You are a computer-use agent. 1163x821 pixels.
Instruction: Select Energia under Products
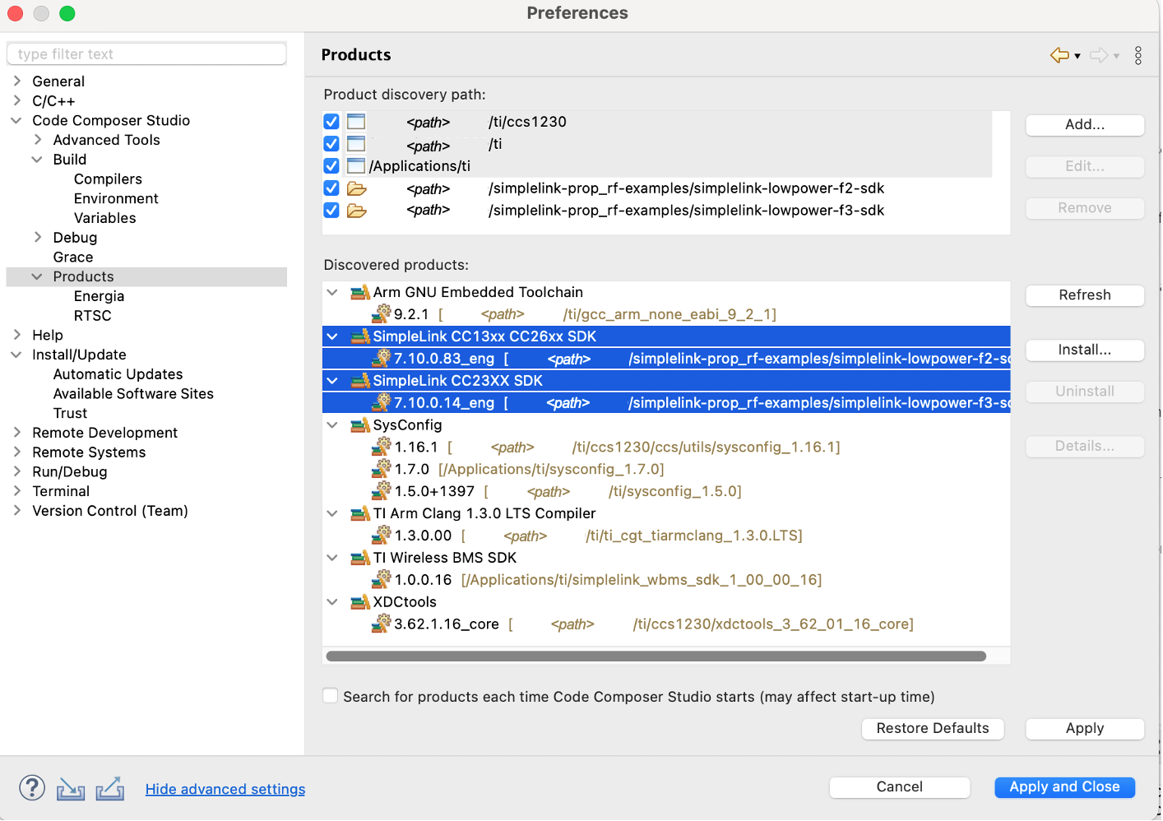[99, 296]
